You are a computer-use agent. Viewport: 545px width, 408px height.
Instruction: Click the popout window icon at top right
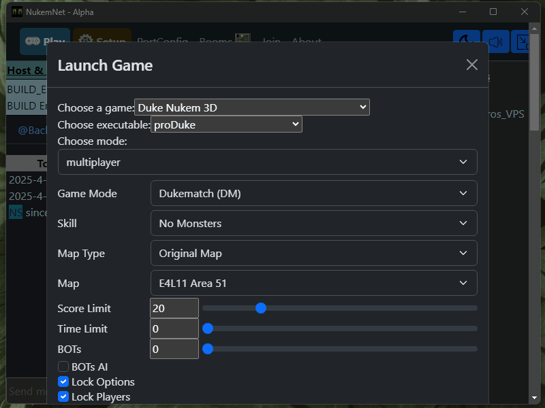pos(521,41)
